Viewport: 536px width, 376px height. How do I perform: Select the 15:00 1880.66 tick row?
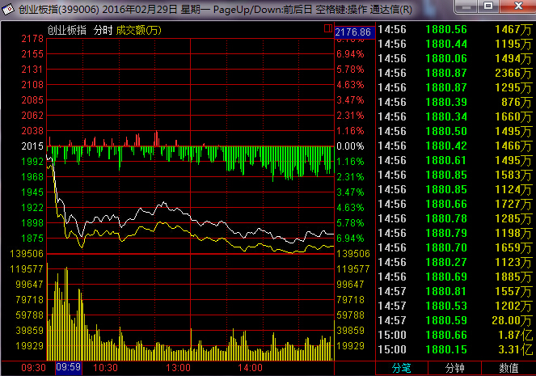[x=455, y=335]
